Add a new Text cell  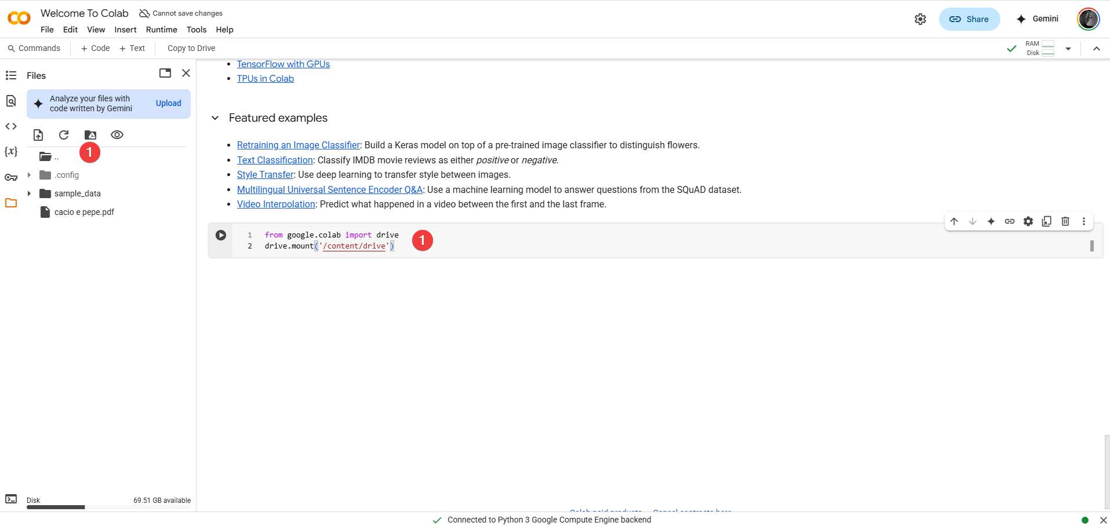[132, 49]
